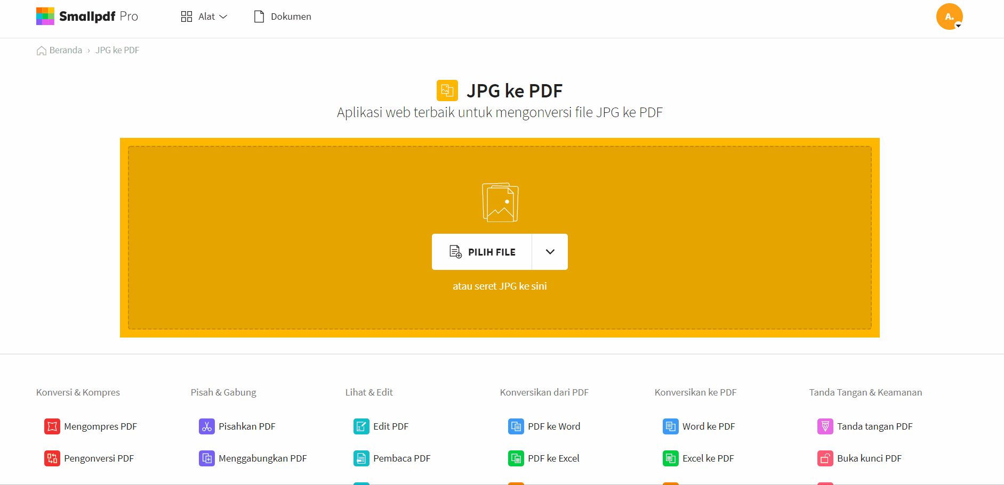Screen dimensions: 1004x485
Task: Click the Buka kunci PDF icon
Action: click(x=825, y=458)
